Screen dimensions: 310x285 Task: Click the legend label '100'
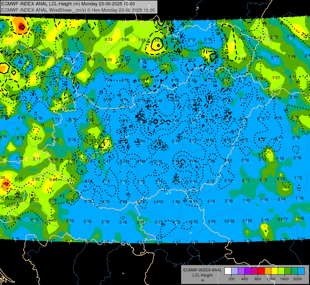pyautogui.click(x=231, y=279)
